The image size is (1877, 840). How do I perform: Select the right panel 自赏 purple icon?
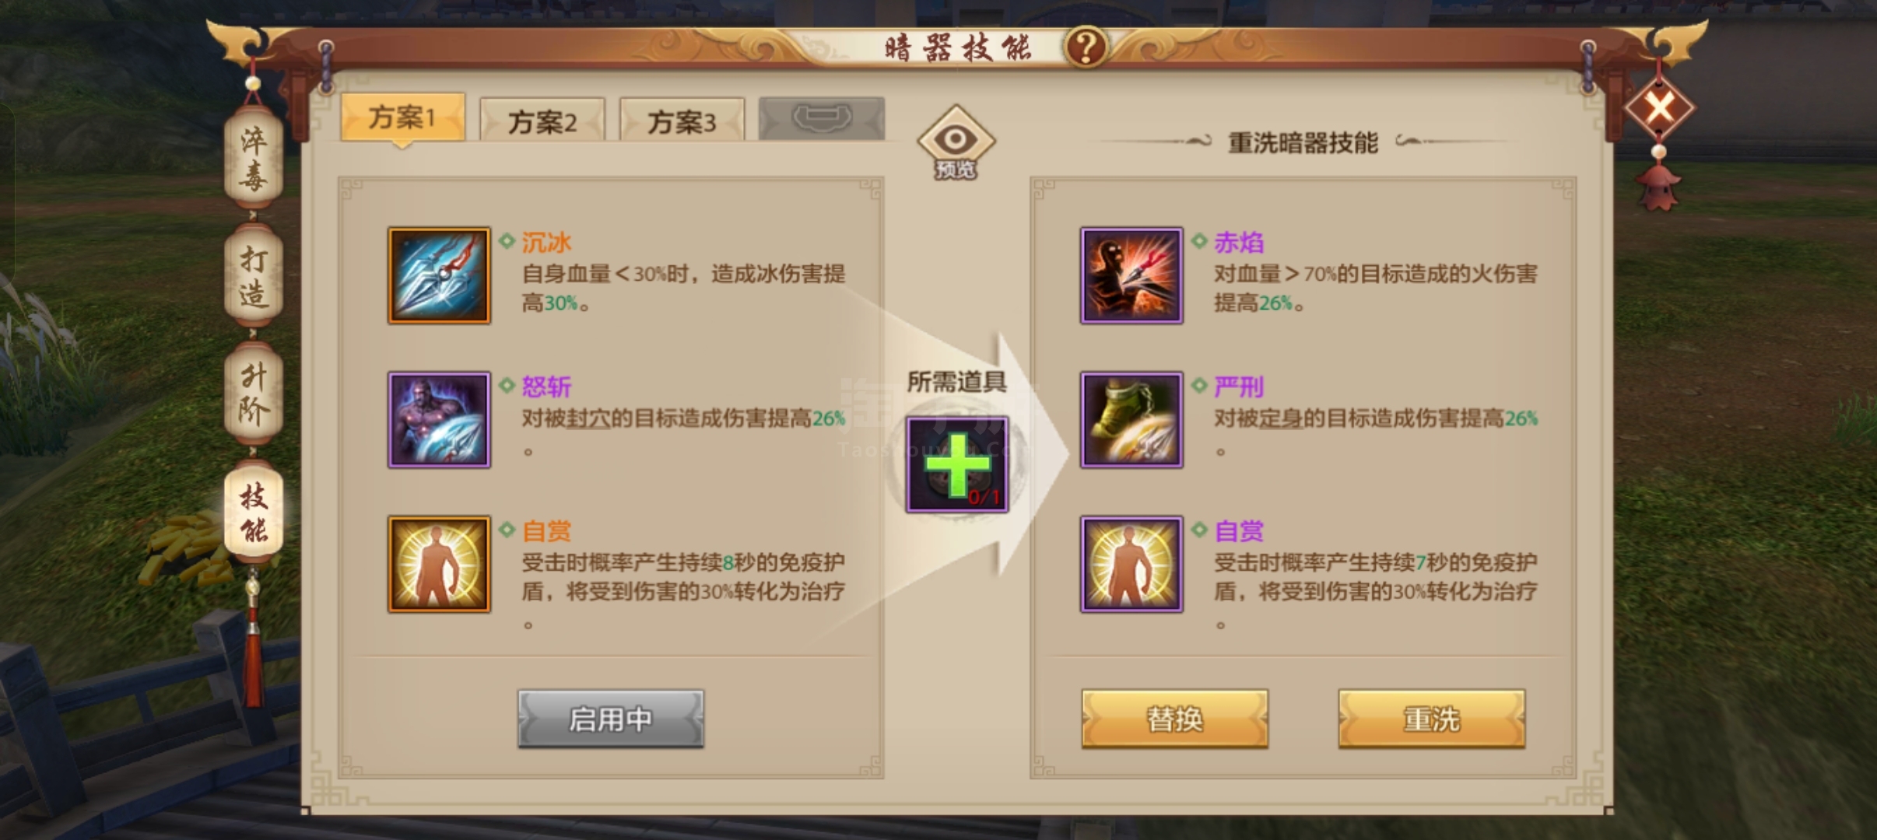(1131, 564)
